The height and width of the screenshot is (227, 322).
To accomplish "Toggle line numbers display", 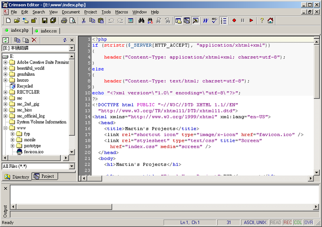I will tap(223, 21).
